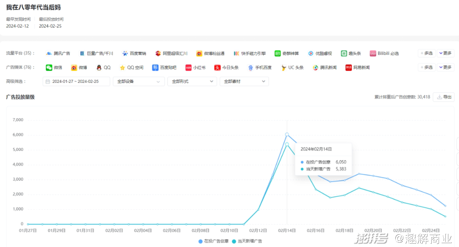Screen dimensions: 459x247
Task: Filter by 快手磁力引擎 platform
Action: (x=250, y=54)
